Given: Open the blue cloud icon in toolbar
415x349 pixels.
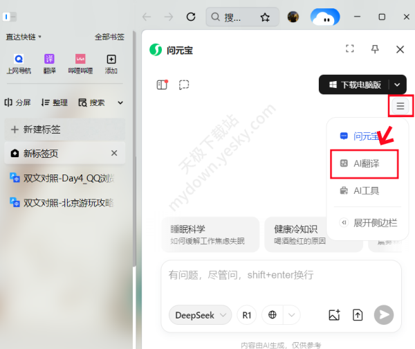Looking at the screenshot, I should (x=324, y=17).
